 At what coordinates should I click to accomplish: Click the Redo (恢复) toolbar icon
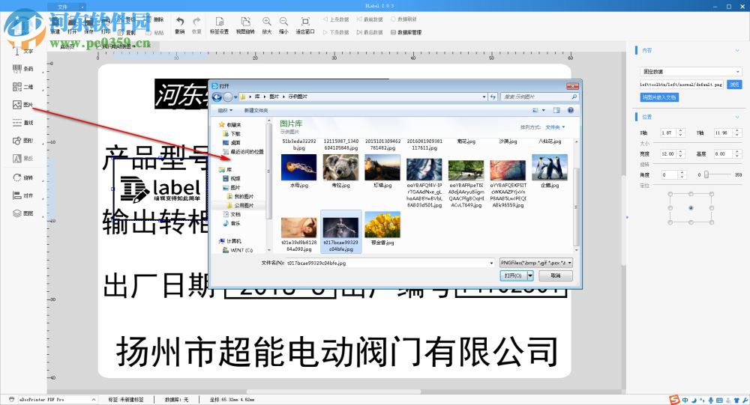tap(196, 25)
